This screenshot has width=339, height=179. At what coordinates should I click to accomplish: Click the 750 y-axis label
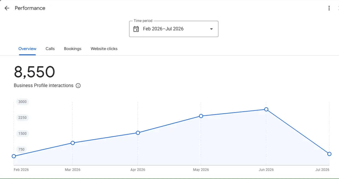21,149
